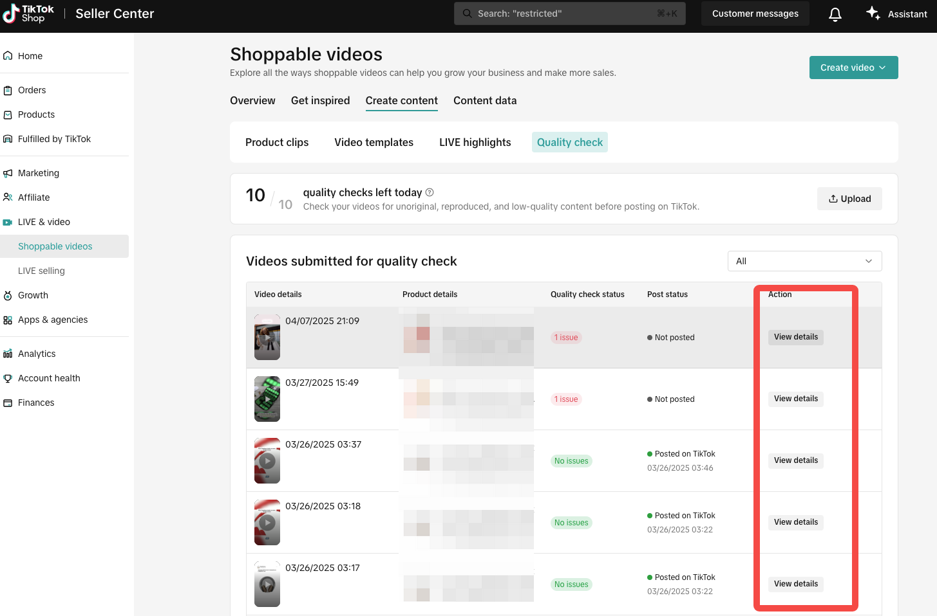Image resolution: width=937 pixels, height=616 pixels.
Task: Expand the Create video dropdown button
Action: (853, 68)
